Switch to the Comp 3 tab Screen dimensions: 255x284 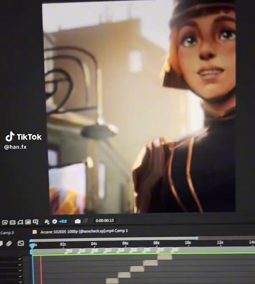[x=7, y=233]
